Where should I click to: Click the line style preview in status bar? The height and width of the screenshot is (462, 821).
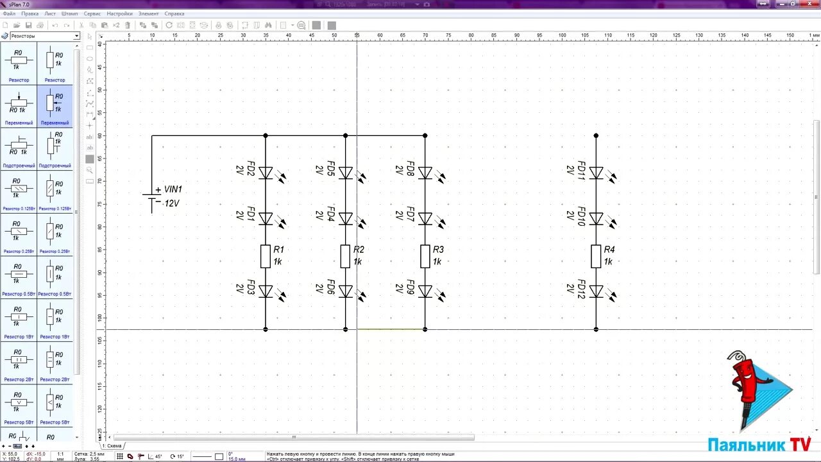202,456
